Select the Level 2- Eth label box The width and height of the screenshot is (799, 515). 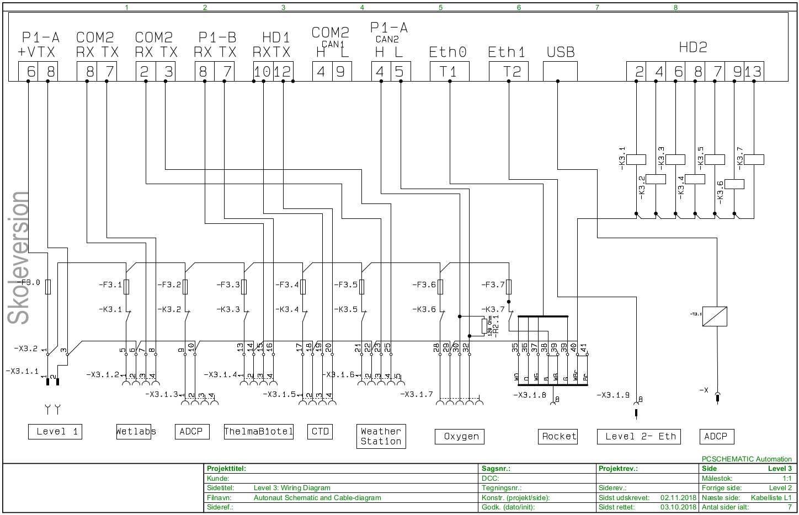point(639,437)
